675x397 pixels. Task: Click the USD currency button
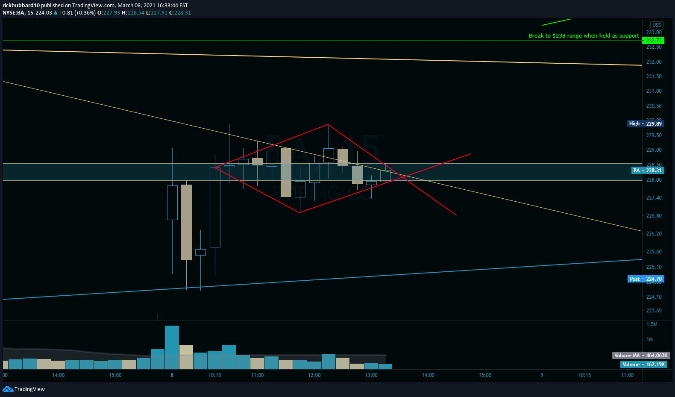pos(657,25)
